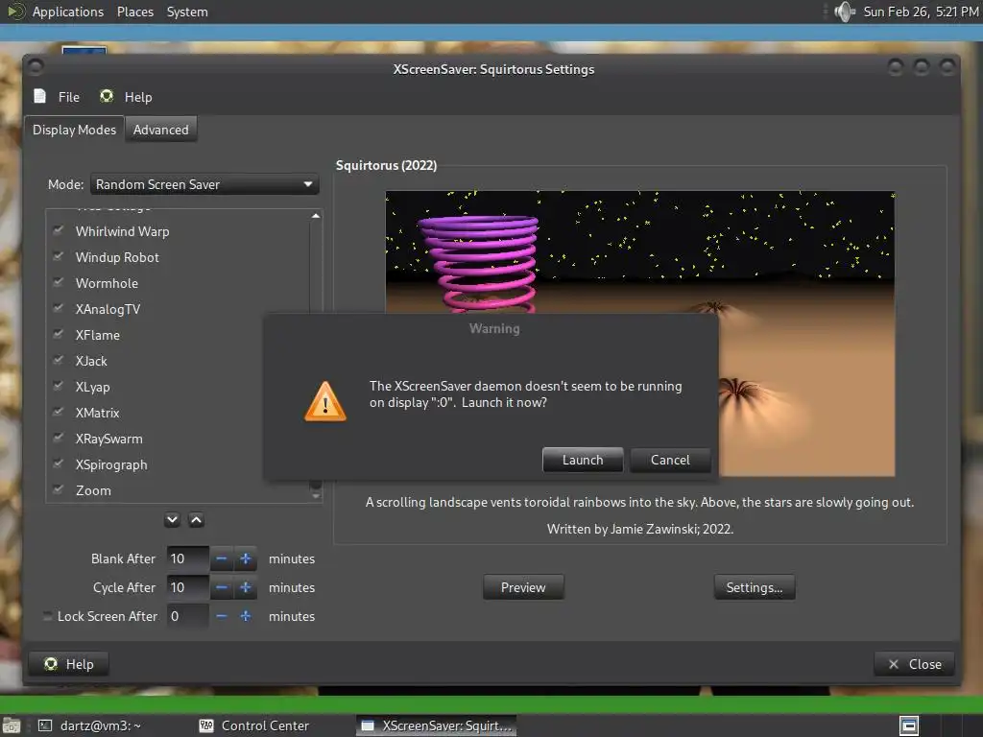Click the Launch button in Warning dialog
This screenshot has width=983, height=737.
pos(583,460)
